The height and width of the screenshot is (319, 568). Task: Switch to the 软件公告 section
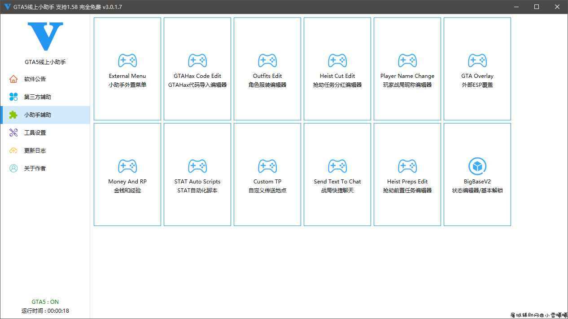click(x=45, y=79)
